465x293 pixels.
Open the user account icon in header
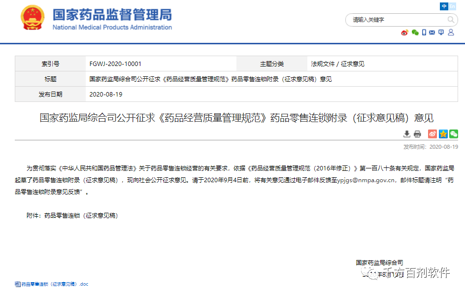pyautogui.click(x=451, y=33)
